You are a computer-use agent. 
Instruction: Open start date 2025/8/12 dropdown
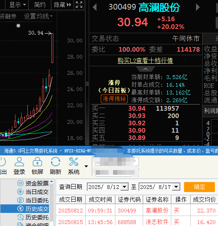[124, 187]
